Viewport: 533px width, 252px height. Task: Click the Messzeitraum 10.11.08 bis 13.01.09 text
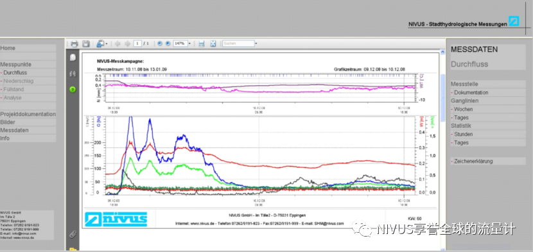pyautogui.click(x=132, y=69)
